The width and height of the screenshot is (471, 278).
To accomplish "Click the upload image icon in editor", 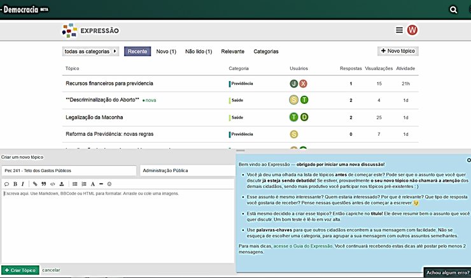I will 62,184.
